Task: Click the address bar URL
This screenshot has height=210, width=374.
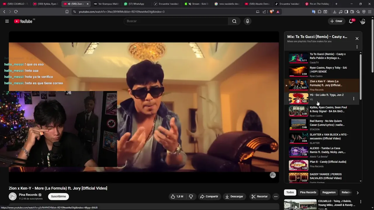Action: pyautogui.click(x=122, y=12)
